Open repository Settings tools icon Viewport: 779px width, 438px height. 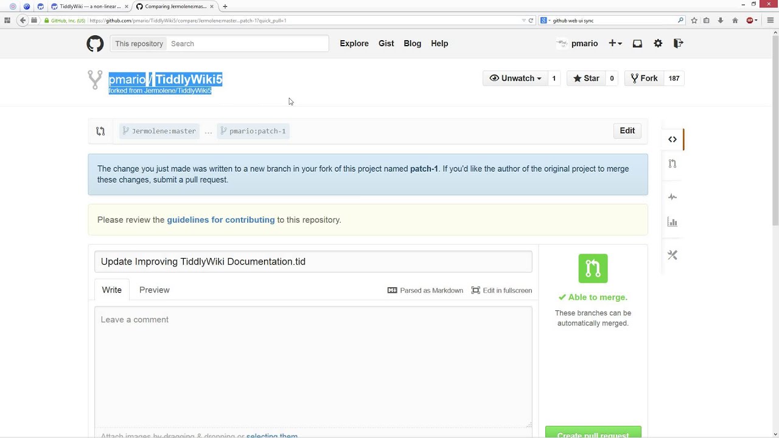pyautogui.click(x=672, y=255)
